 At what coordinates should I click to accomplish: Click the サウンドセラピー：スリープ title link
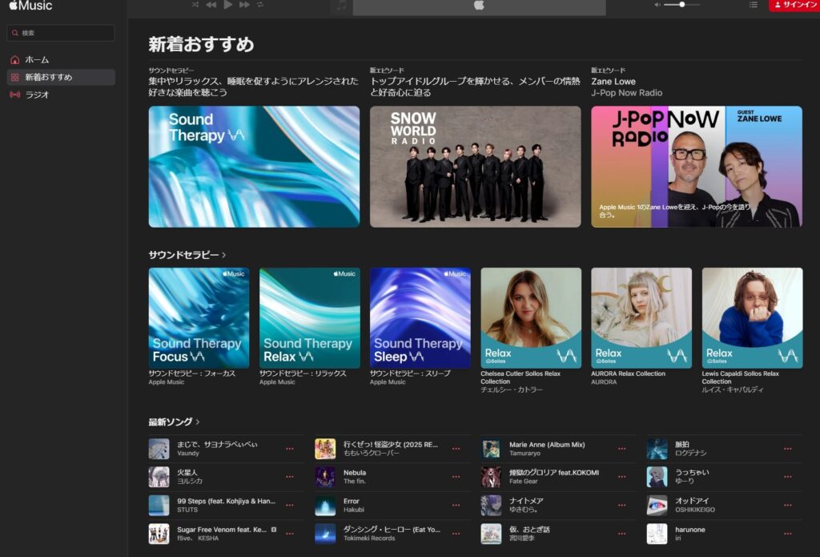click(410, 373)
